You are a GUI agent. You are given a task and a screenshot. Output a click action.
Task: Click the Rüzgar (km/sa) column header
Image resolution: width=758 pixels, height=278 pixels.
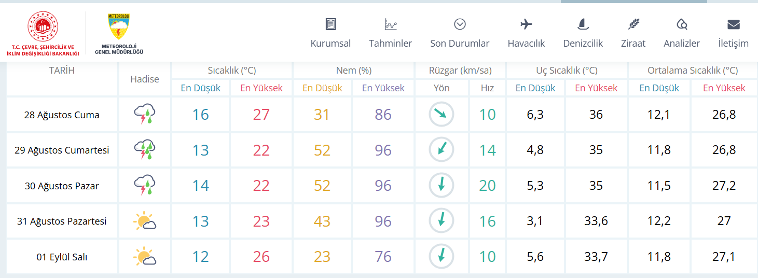tap(460, 71)
